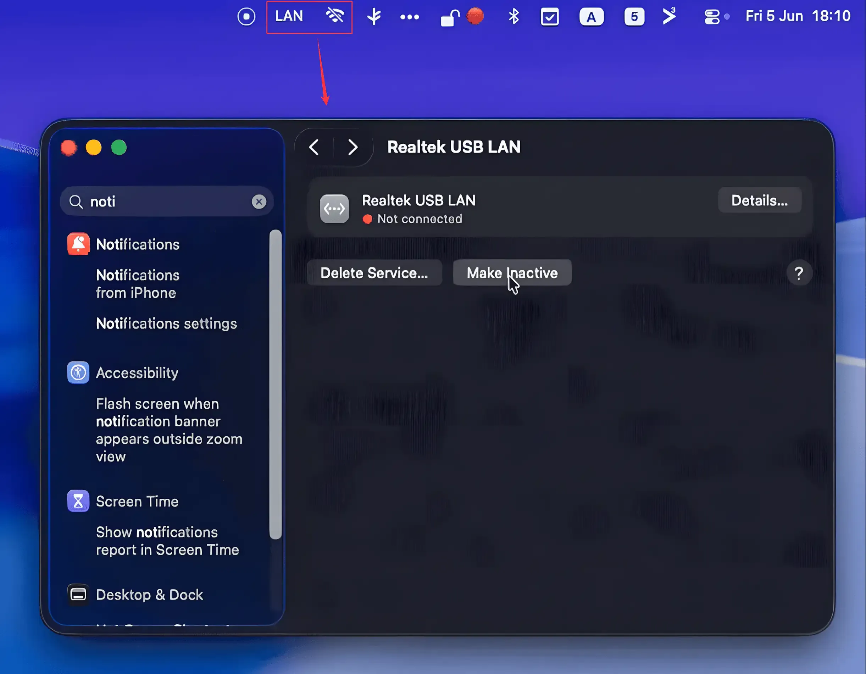Screen dimensions: 866x674
Task: Close the System Settings window
Action: pyautogui.click(x=69, y=148)
